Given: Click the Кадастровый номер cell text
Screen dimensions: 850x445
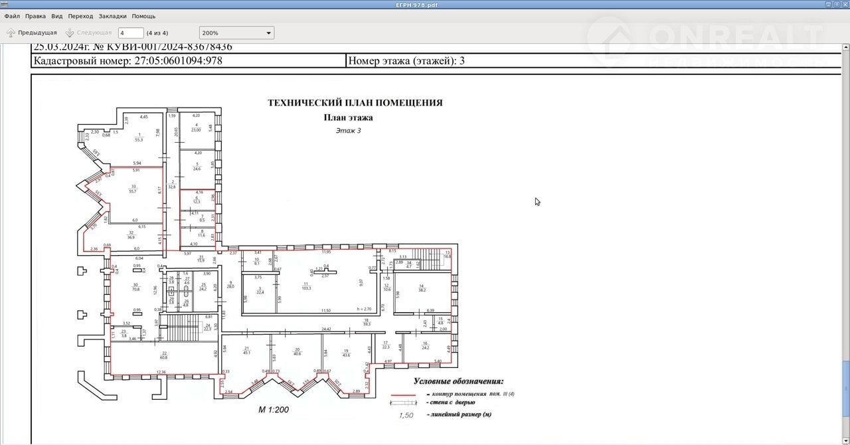Looking at the screenshot, I should point(127,61).
